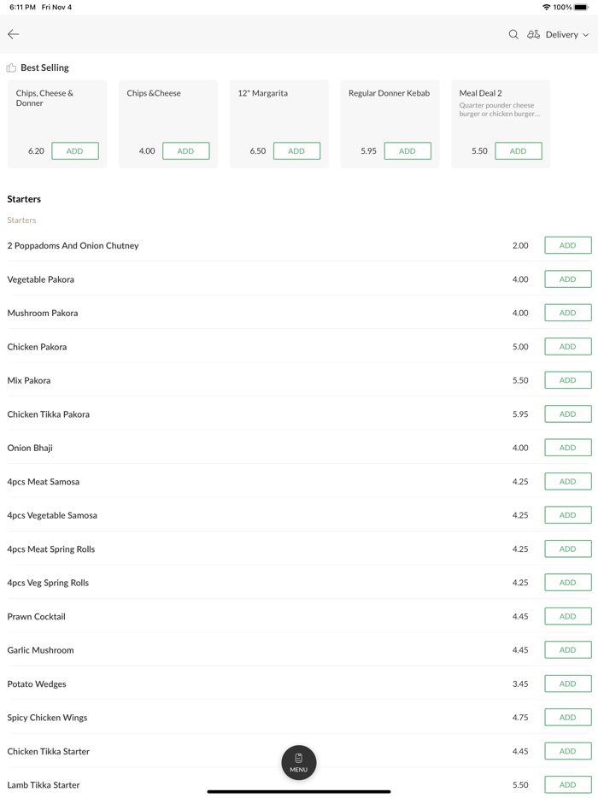
Task: Tap the Best Selling thumbs-up icon
Action: coord(11,67)
